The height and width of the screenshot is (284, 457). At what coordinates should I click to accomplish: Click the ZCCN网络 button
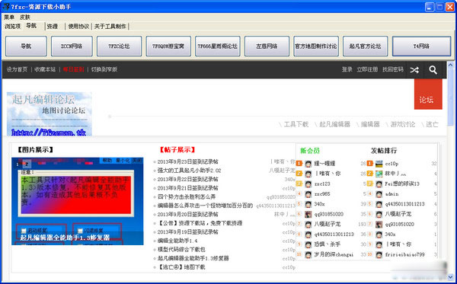pos(72,46)
